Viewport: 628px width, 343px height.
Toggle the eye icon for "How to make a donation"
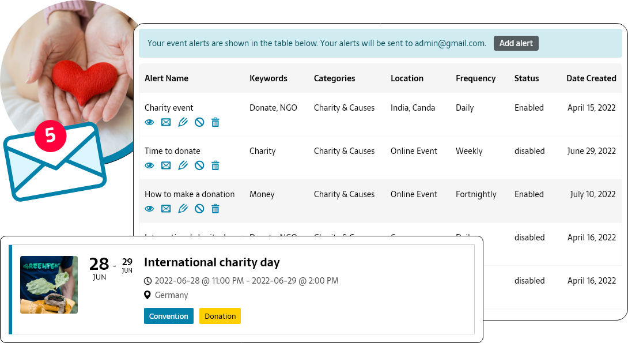pos(149,209)
